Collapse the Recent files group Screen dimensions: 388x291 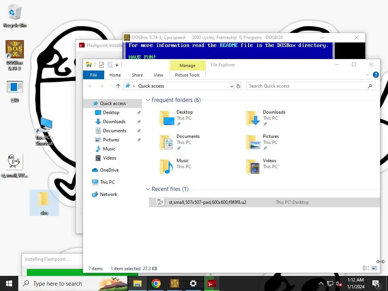click(148, 189)
